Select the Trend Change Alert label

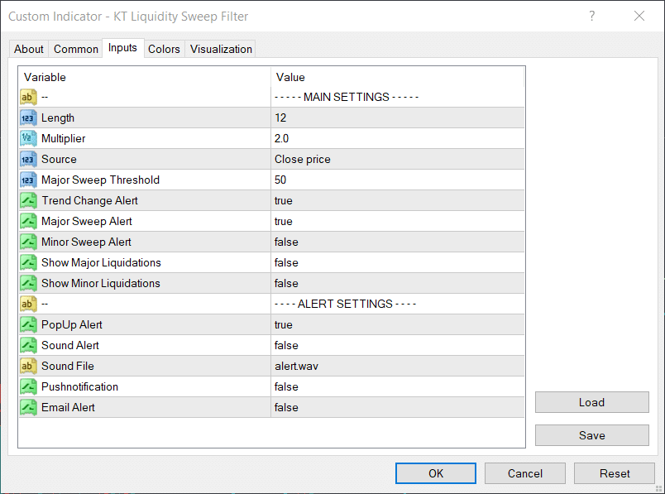89,201
